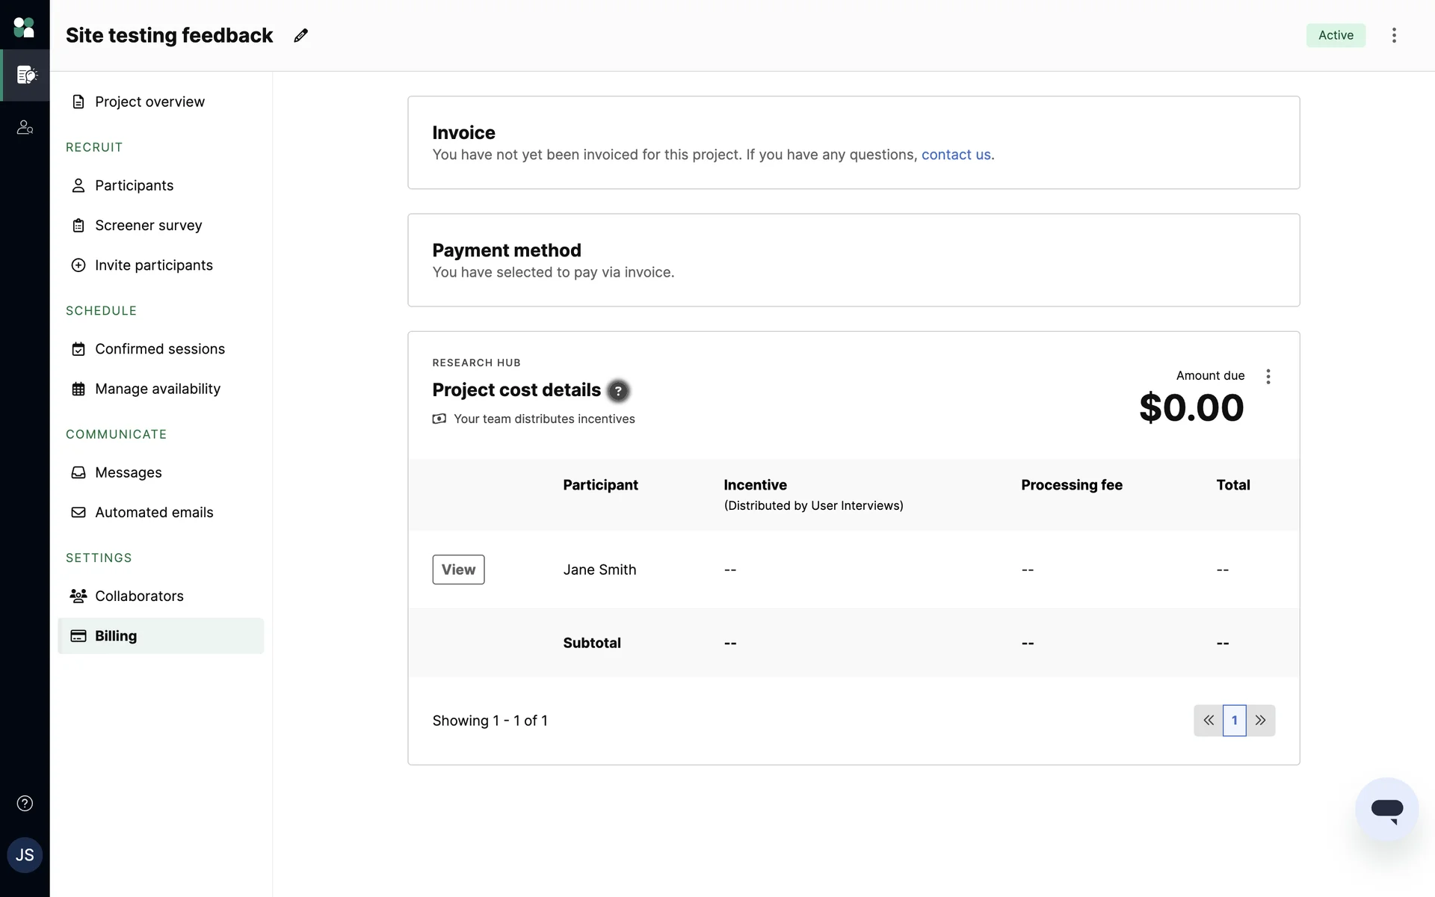The width and height of the screenshot is (1435, 897).
Task: Expand cost details three-dot menu
Action: [x=1268, y=377]
